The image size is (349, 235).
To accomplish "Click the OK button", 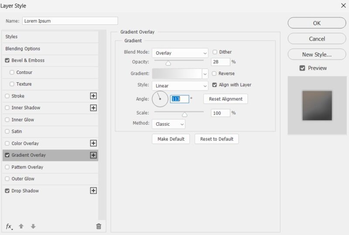I will tap(317, 23).
